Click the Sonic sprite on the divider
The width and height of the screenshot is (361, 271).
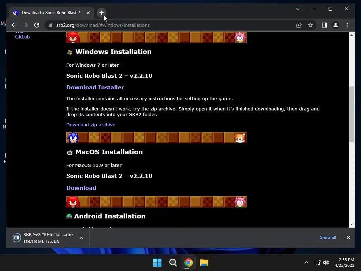click(73, 138)
